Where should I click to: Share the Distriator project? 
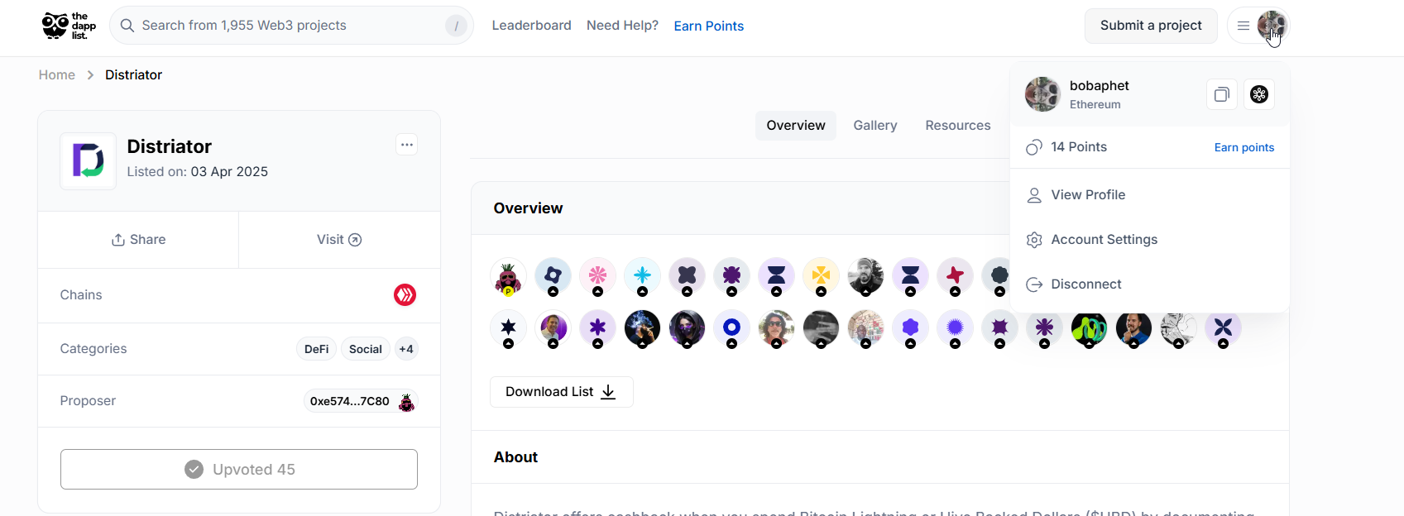coord(138,240)
